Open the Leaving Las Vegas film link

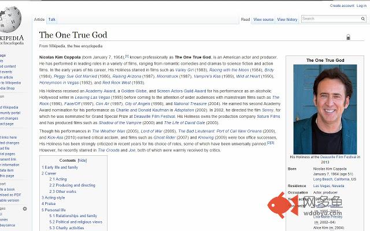pyautogui.click(x=92, y=98)
